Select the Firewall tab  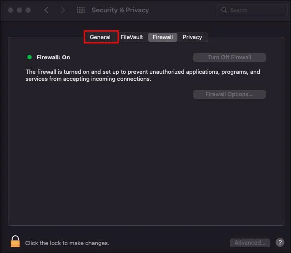tap(163, 37)
